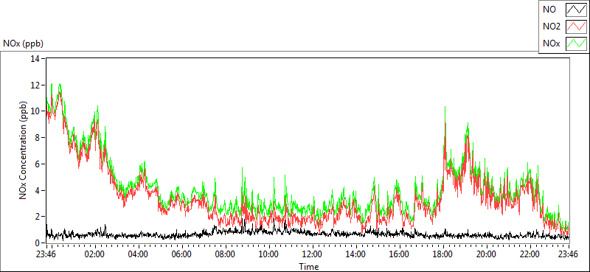Click the 06:00 time axis label
This screenshot has width=590, height=272.
[x=181, y=254]
